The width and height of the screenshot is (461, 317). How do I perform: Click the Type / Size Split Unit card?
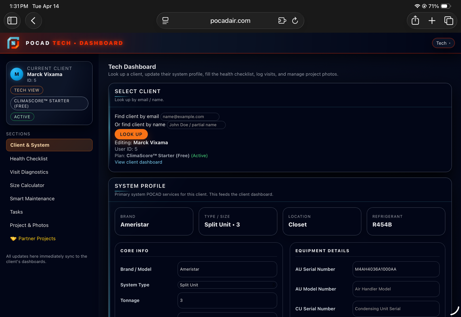(238, 221)
